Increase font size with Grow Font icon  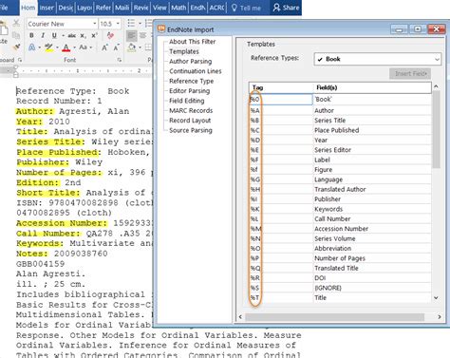tap(104, 47)
